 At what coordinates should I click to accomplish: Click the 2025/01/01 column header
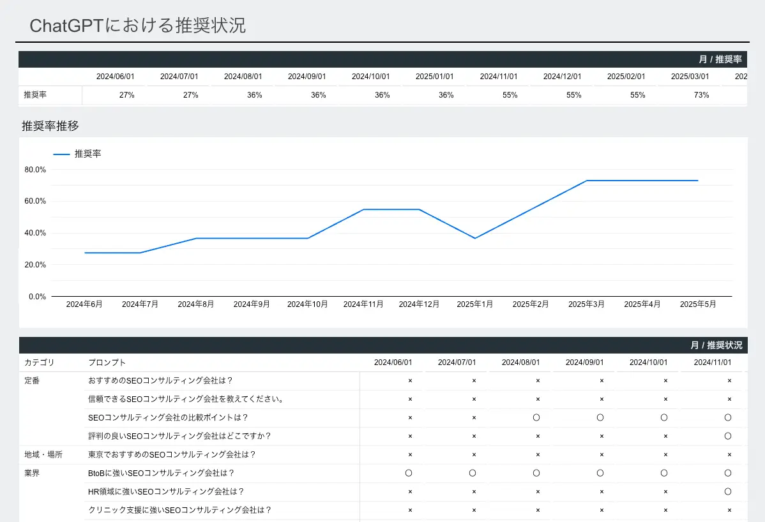point(435,77)
